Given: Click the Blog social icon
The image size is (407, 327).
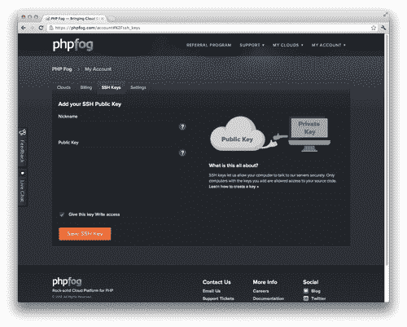Looking at the screenshot, I should [306, 291].
